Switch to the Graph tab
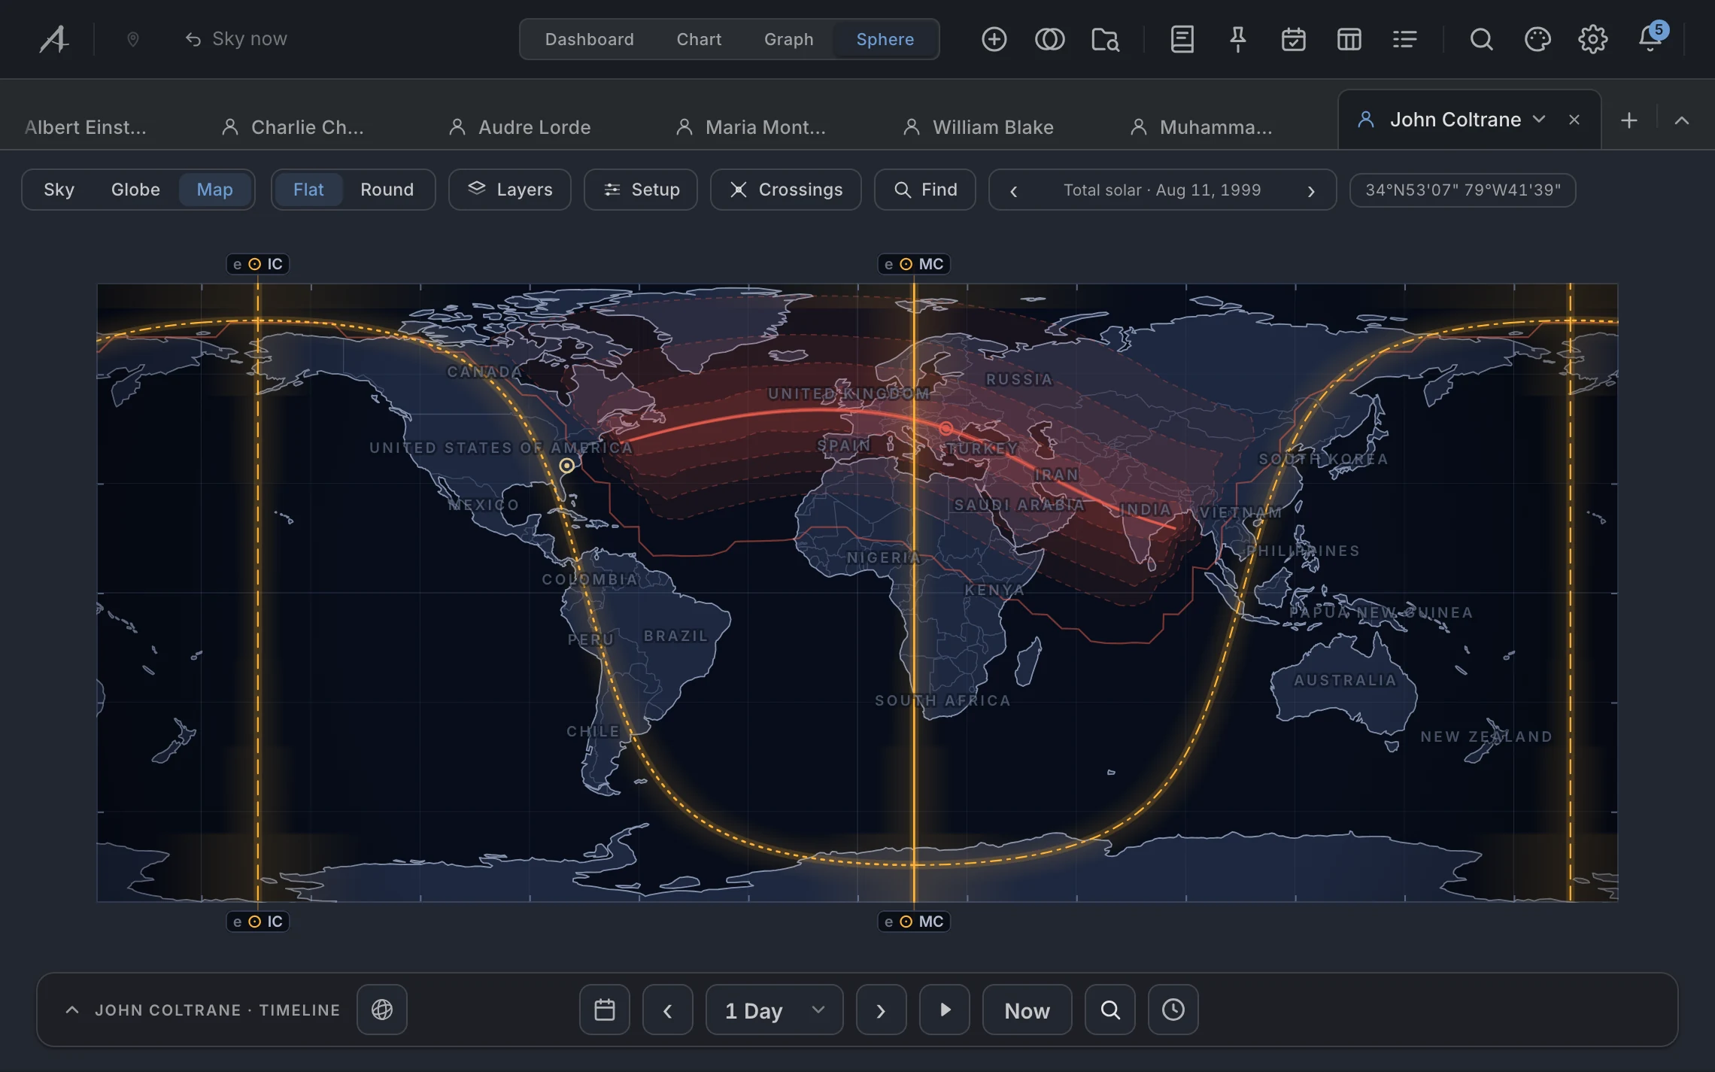1715x1072 pixels. 788,39
